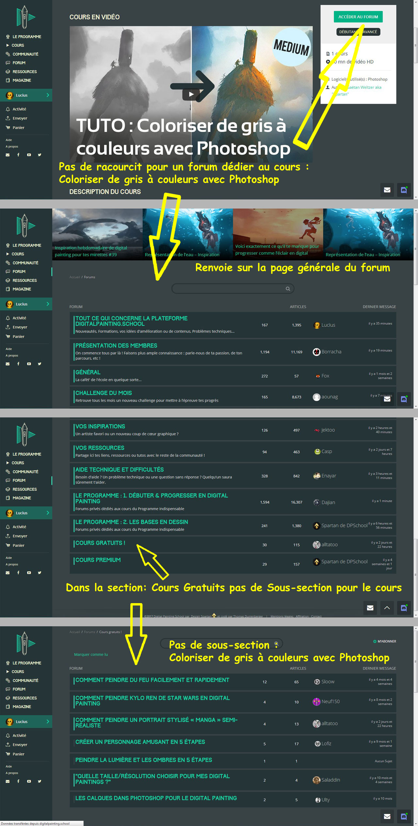418x826 pixels.
Task: Click Saladdin's avatar icon
Action: tap(316, 780)
